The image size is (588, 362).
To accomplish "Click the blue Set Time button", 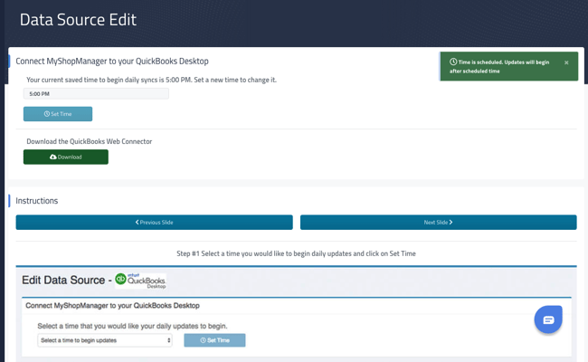I will click(58, 114).
